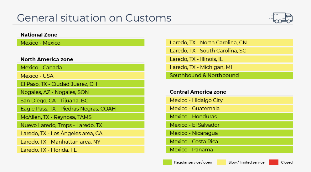Select Laredo, TX - Florida, FL row

(x=81, y=150)
